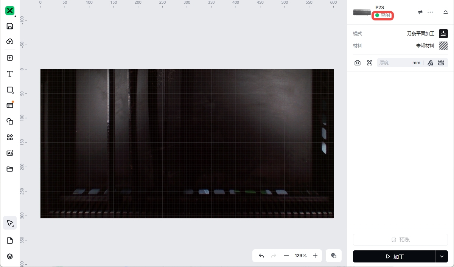Toggle the selection pointer tool
This screenshot has width=454, height=267.
[10, 223]
